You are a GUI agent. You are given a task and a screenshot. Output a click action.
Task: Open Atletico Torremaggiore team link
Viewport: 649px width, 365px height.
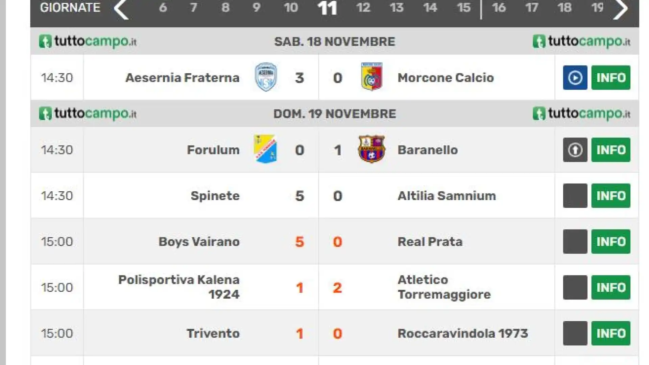click(444, 287)
